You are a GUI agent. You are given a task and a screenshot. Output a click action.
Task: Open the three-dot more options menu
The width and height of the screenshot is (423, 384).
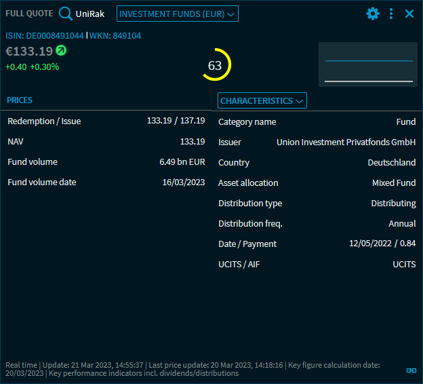pos(391,14)
